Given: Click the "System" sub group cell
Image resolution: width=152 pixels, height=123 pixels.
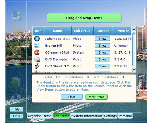Looking at the screenshot, I should pyautogui.click(x=78, y=52).
